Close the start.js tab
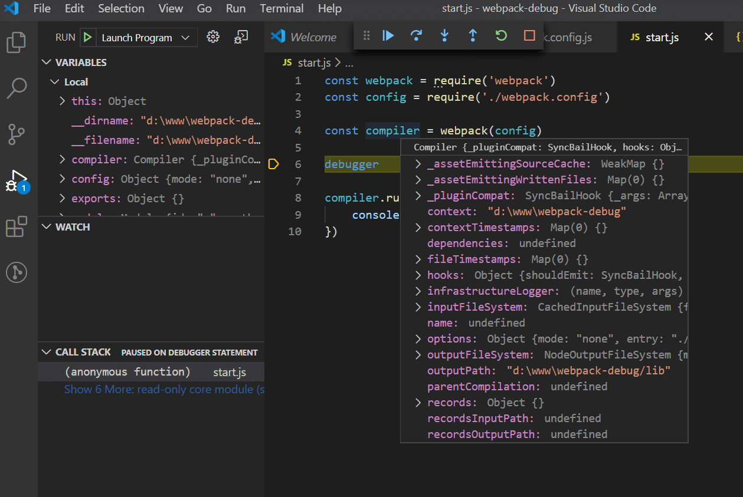 pos(709,37)
